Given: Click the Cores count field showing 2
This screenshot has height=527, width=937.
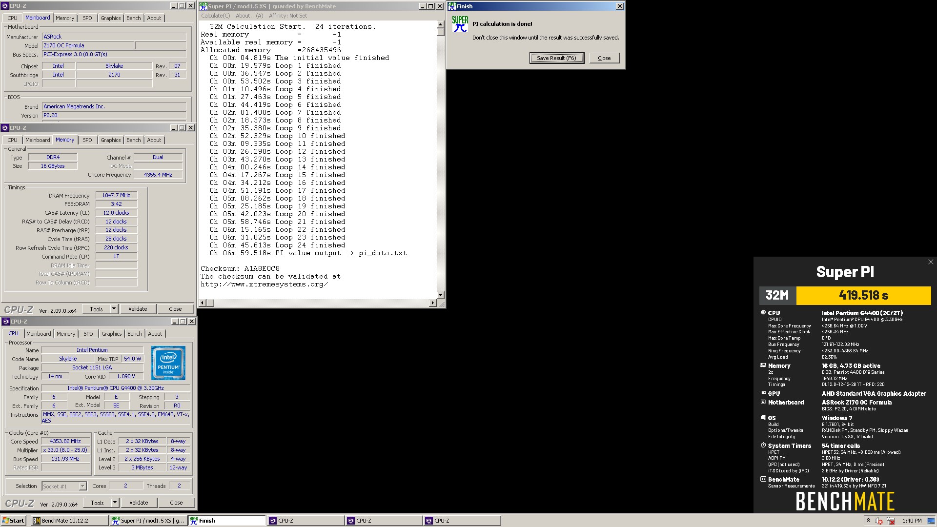Looking at the screenshot, I should (125, 486).
